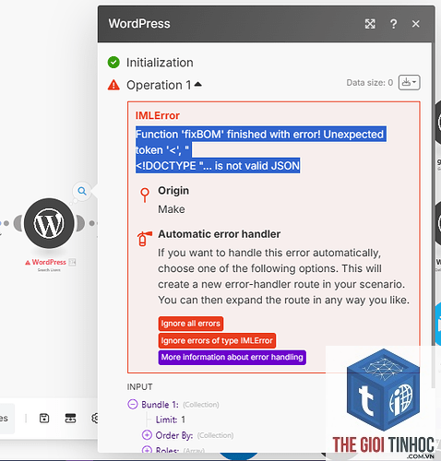Expand Order By collection

pyautogui.click(x=147, y=435)
